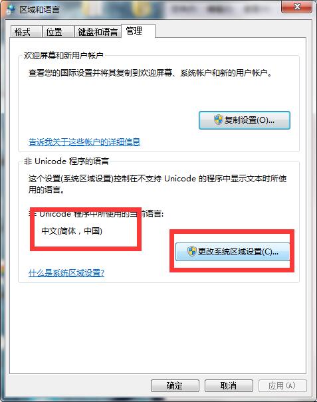The height and width of the screenshot is (402, 317).
Task: Click the shield icon on 复制设置 button
Action: click(x=218, y=120)
